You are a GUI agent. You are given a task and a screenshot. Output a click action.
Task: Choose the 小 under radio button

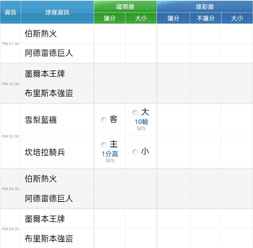pyautogui.click(x=135, y=152)
